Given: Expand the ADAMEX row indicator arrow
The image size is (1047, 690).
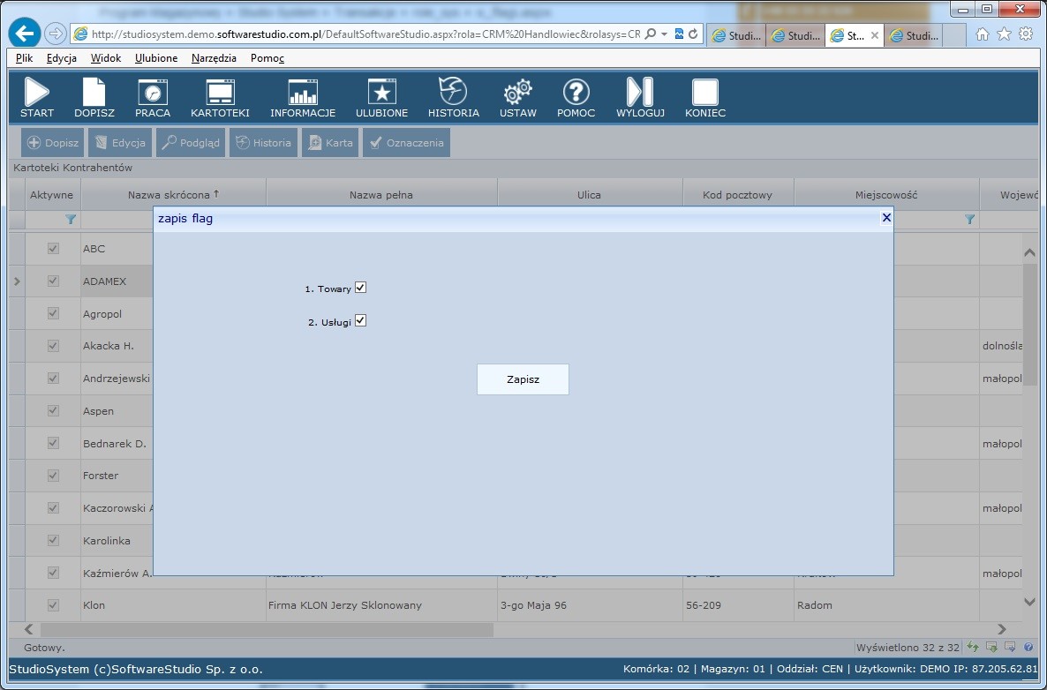Looking at the screenshot, I should coord(17,281).
